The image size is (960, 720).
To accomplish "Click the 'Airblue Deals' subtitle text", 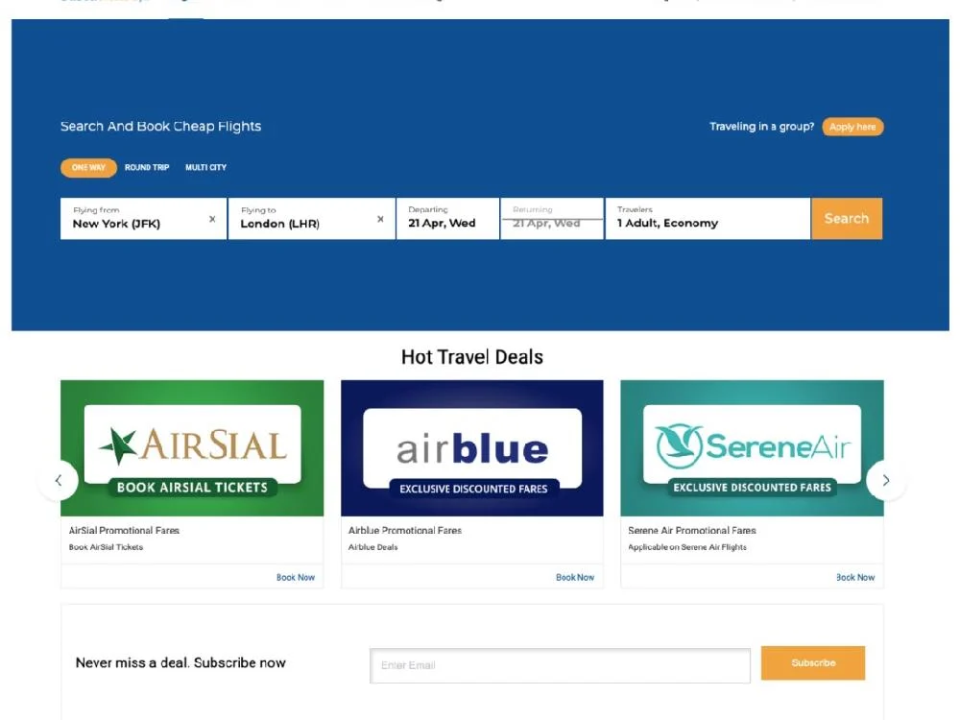I will (x=372, y=547).
